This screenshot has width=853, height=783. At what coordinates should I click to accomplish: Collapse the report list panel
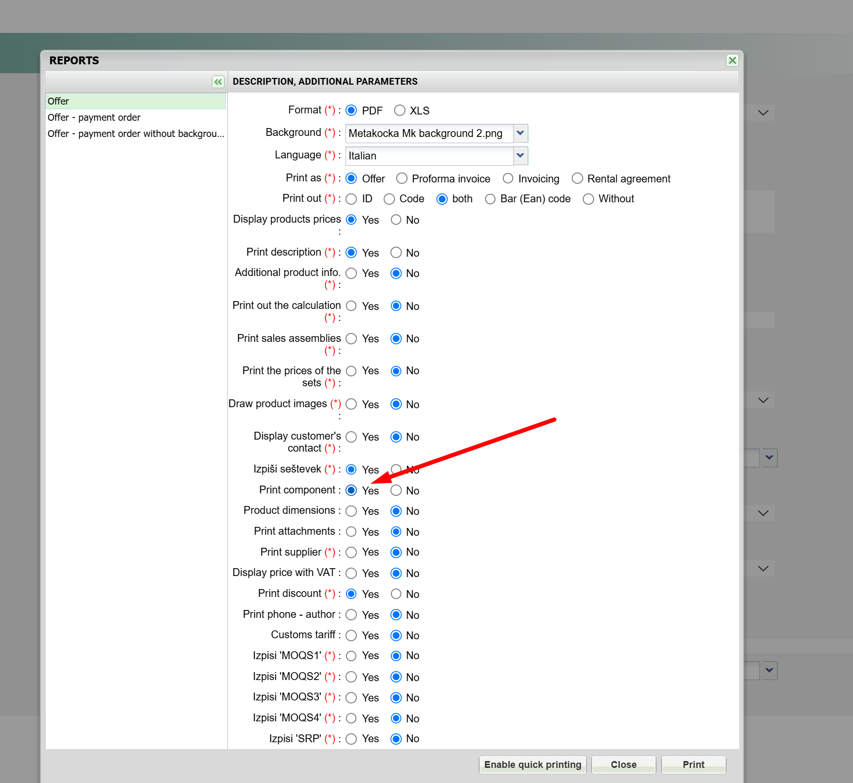(218, 82)
